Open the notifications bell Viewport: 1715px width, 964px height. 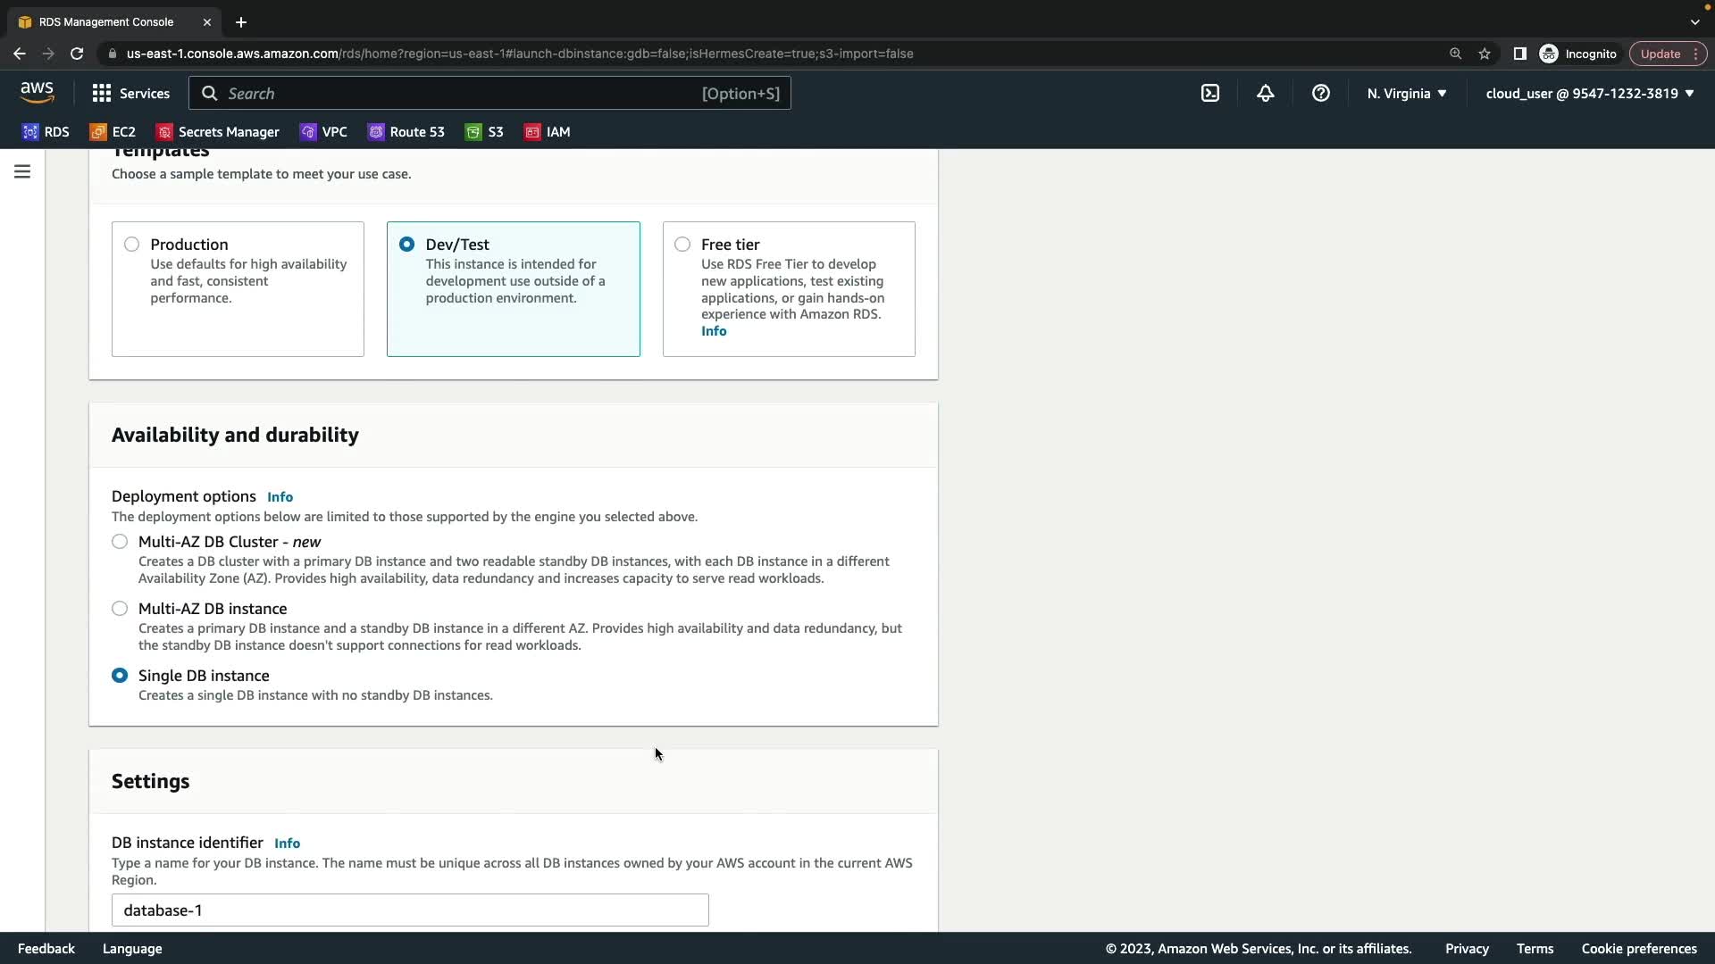click(1266, 93)
